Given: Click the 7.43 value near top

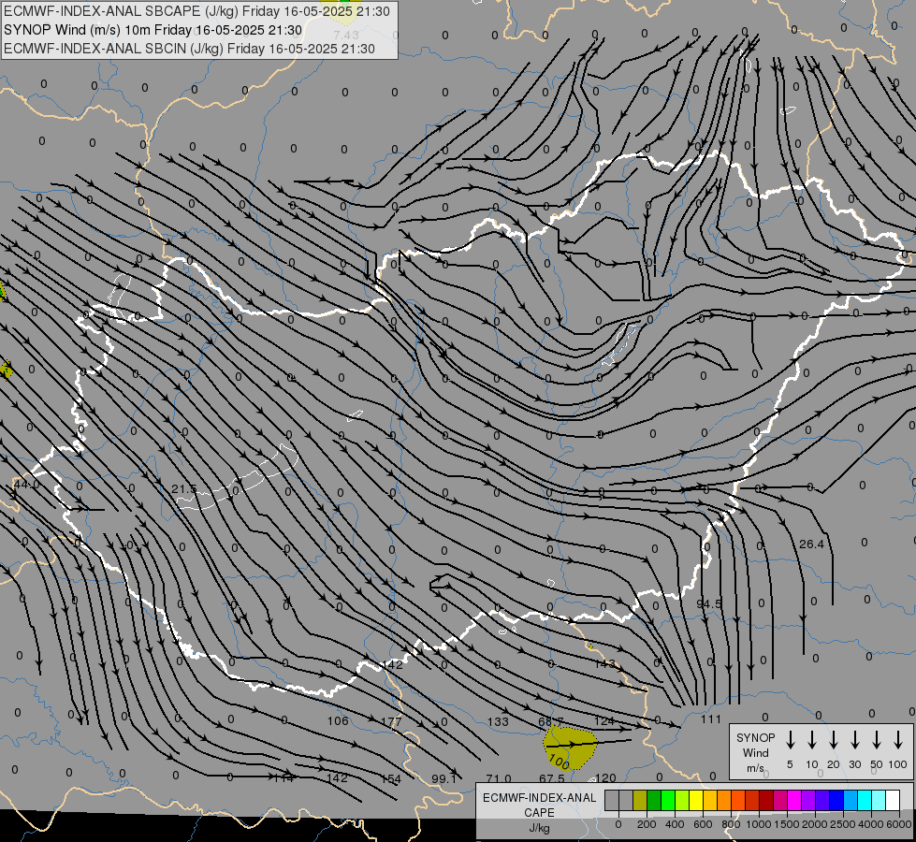Looking at the screenshot, I should (346, 35).
